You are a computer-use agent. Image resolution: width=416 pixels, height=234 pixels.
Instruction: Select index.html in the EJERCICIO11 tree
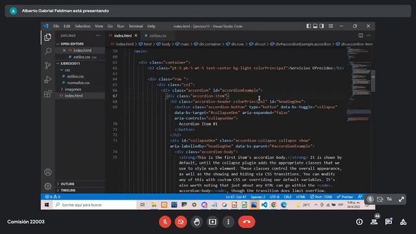click(73, 96)
